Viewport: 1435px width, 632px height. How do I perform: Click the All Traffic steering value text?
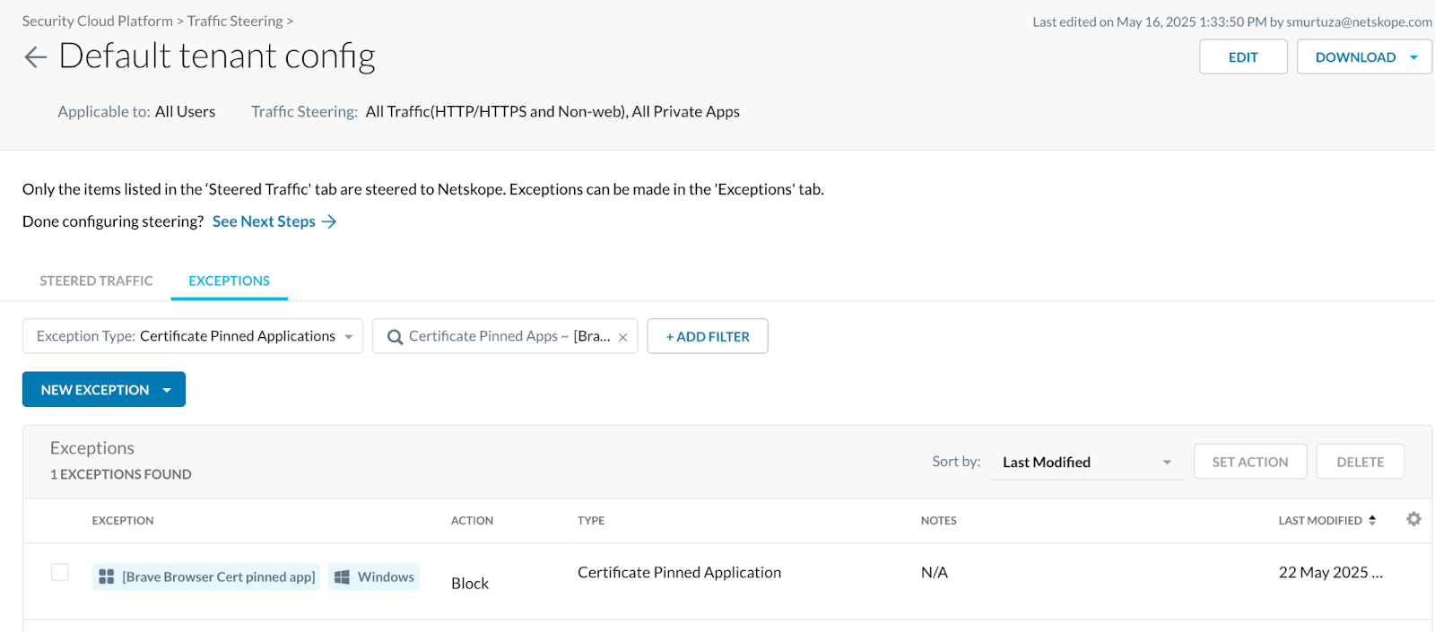552,111
